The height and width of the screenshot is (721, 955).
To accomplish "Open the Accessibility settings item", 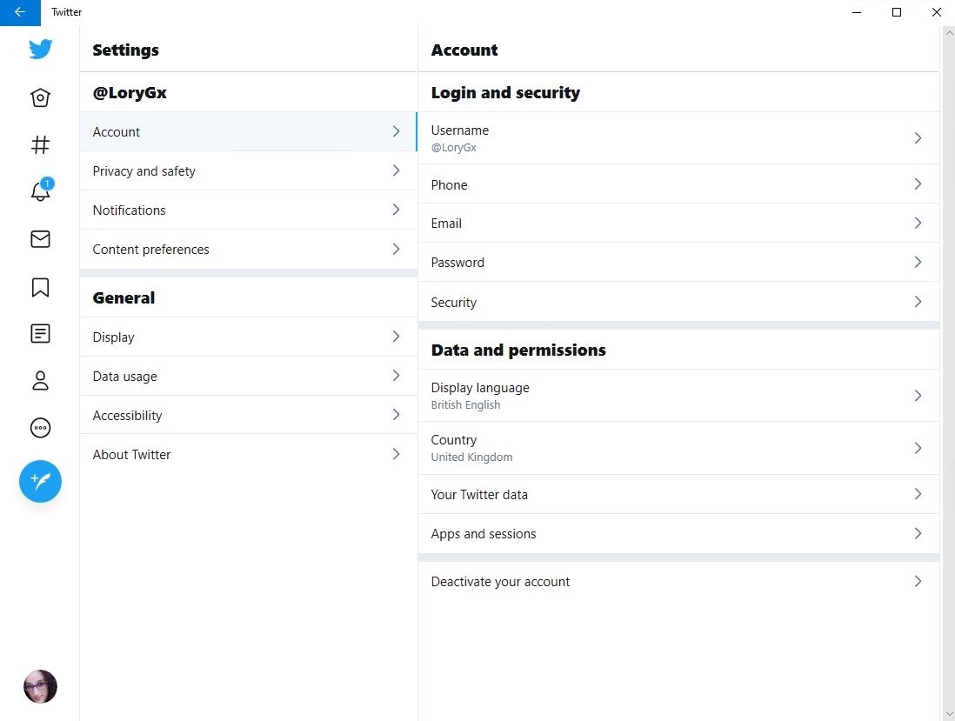I will tap(249, 416).
